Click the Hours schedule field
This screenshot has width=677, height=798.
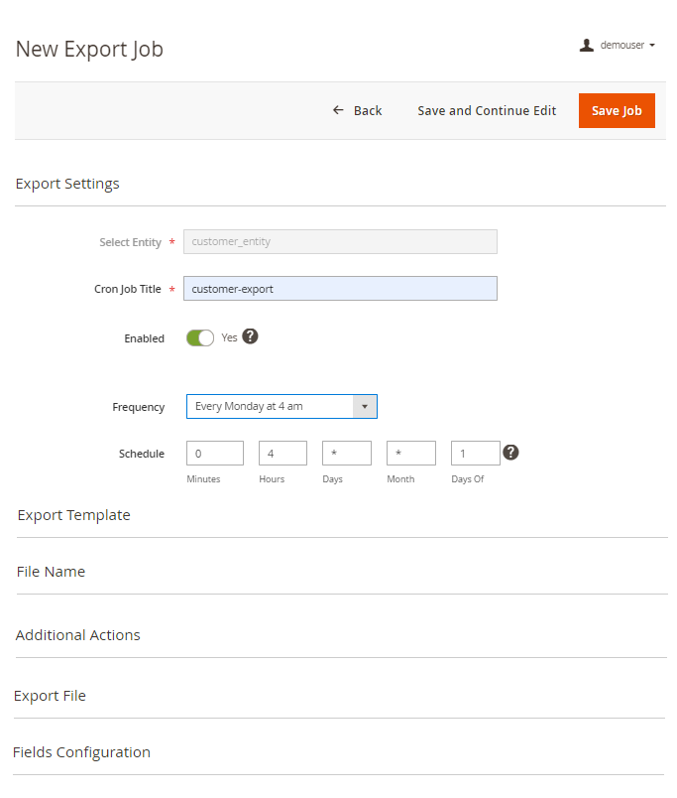coord(282,454)
